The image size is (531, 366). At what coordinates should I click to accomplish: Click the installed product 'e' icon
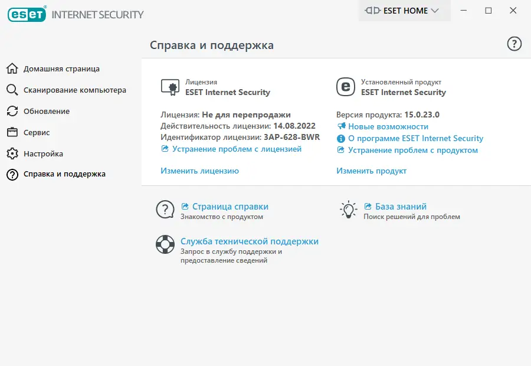(345, 87)
